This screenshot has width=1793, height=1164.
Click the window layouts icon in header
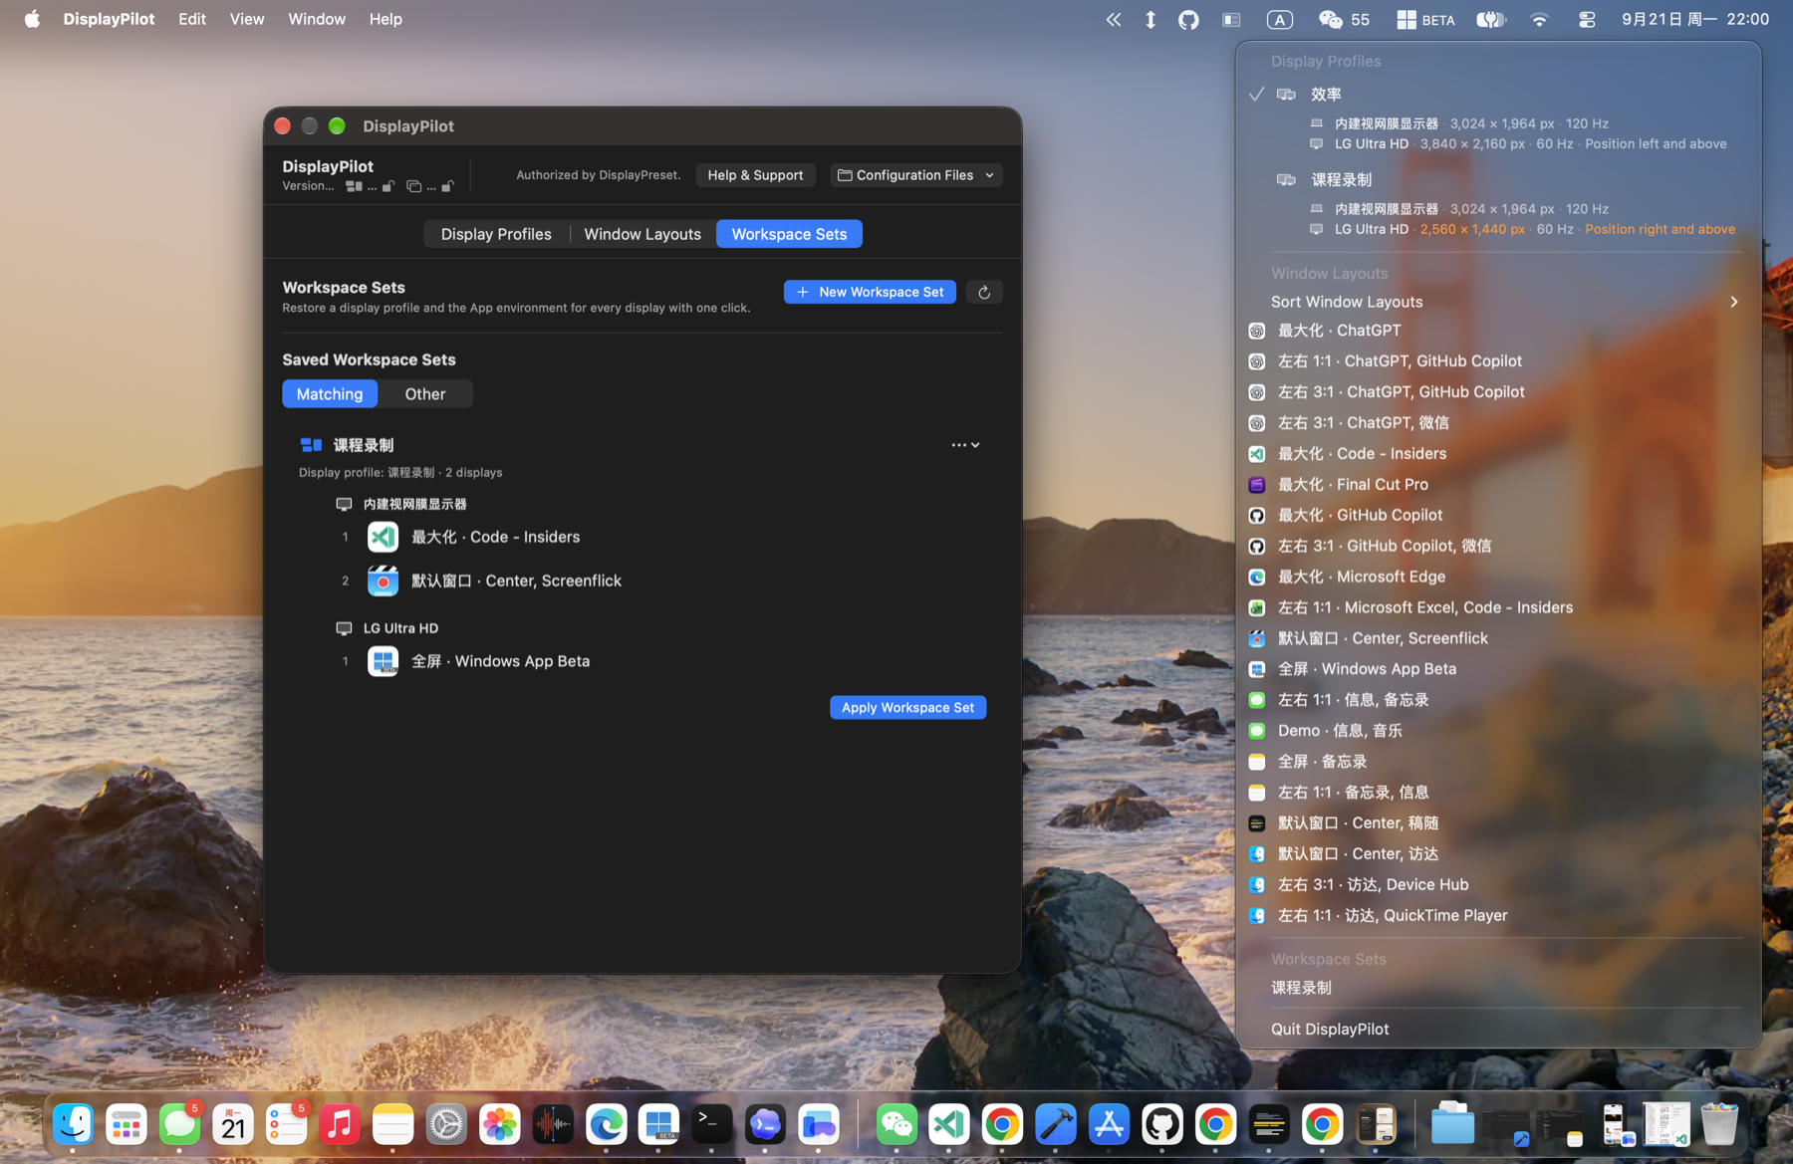tap(413, 186)
